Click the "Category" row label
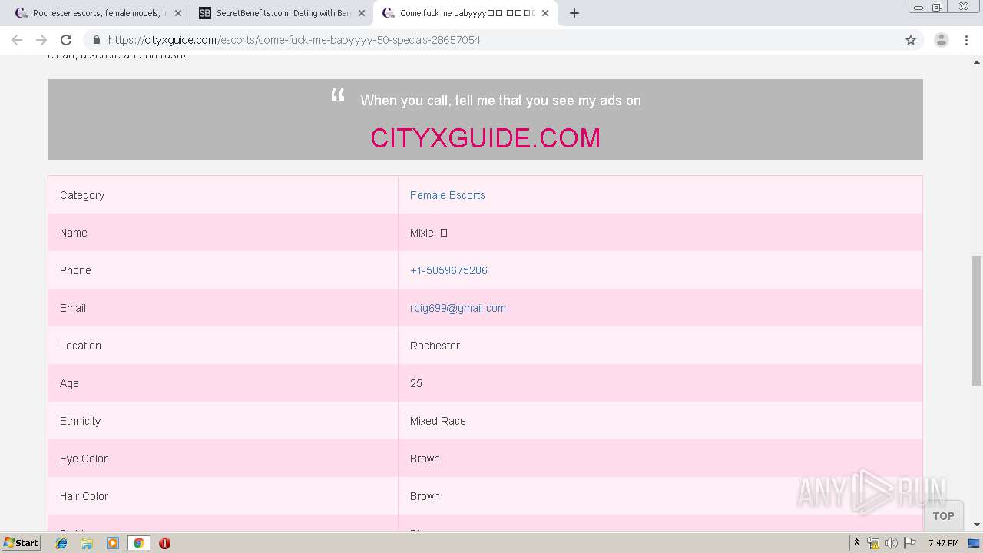 82,195
